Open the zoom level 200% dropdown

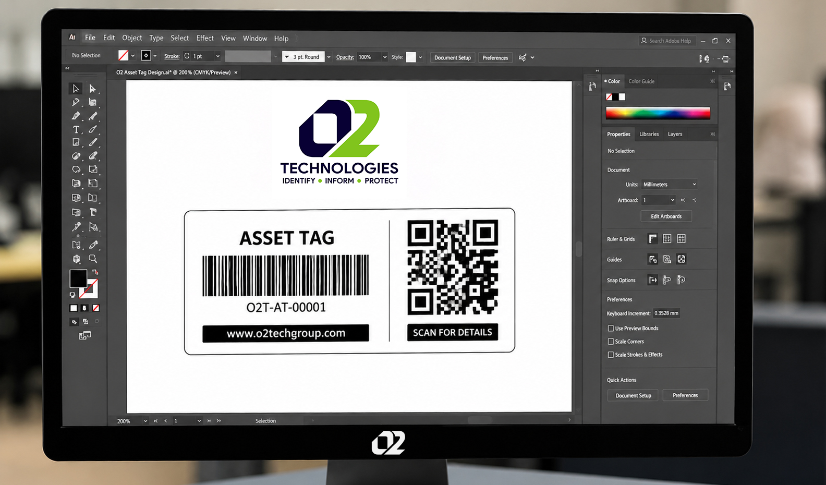pyautogui.click(x=145, y=421)
